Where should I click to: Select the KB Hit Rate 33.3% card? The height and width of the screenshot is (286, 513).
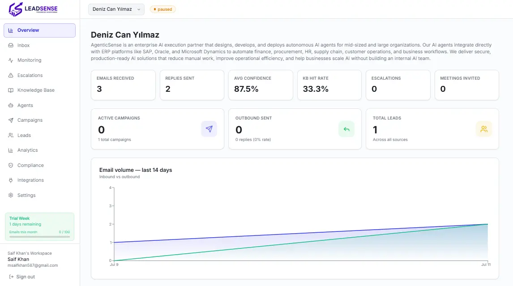point(329,85)
